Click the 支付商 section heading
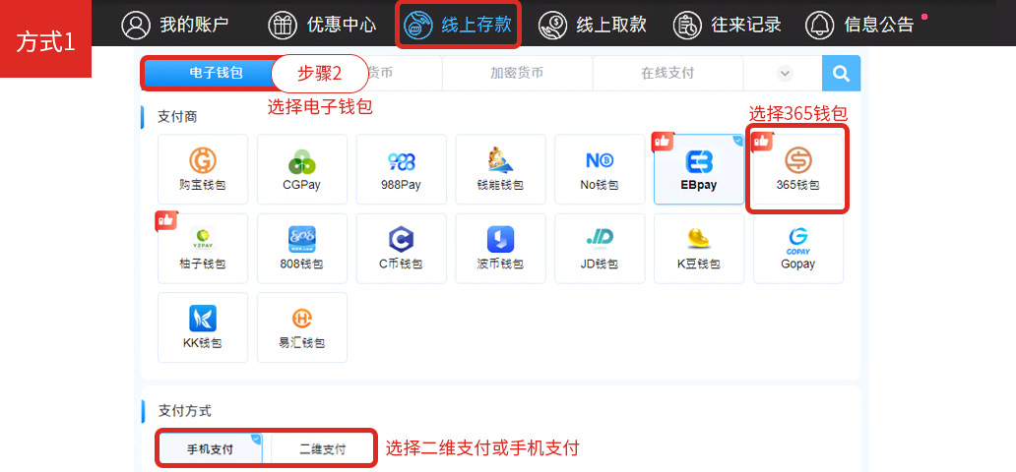 [177, 117]
